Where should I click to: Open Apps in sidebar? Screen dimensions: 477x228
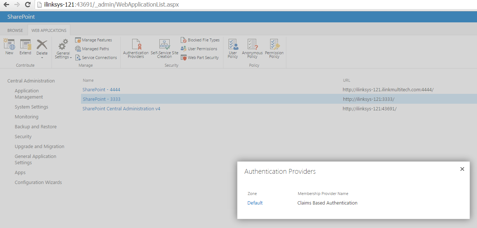tap(20, 173)
